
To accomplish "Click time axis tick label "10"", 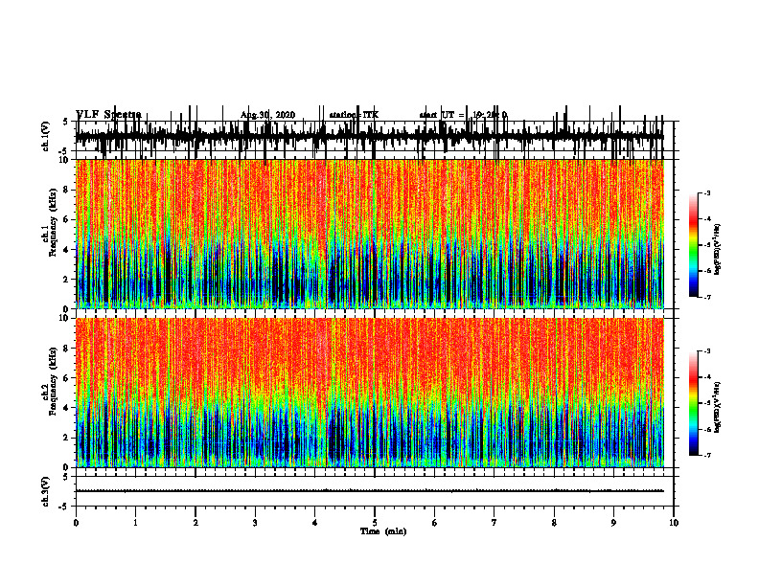I will pyautogui.click(x=674, y=523).
